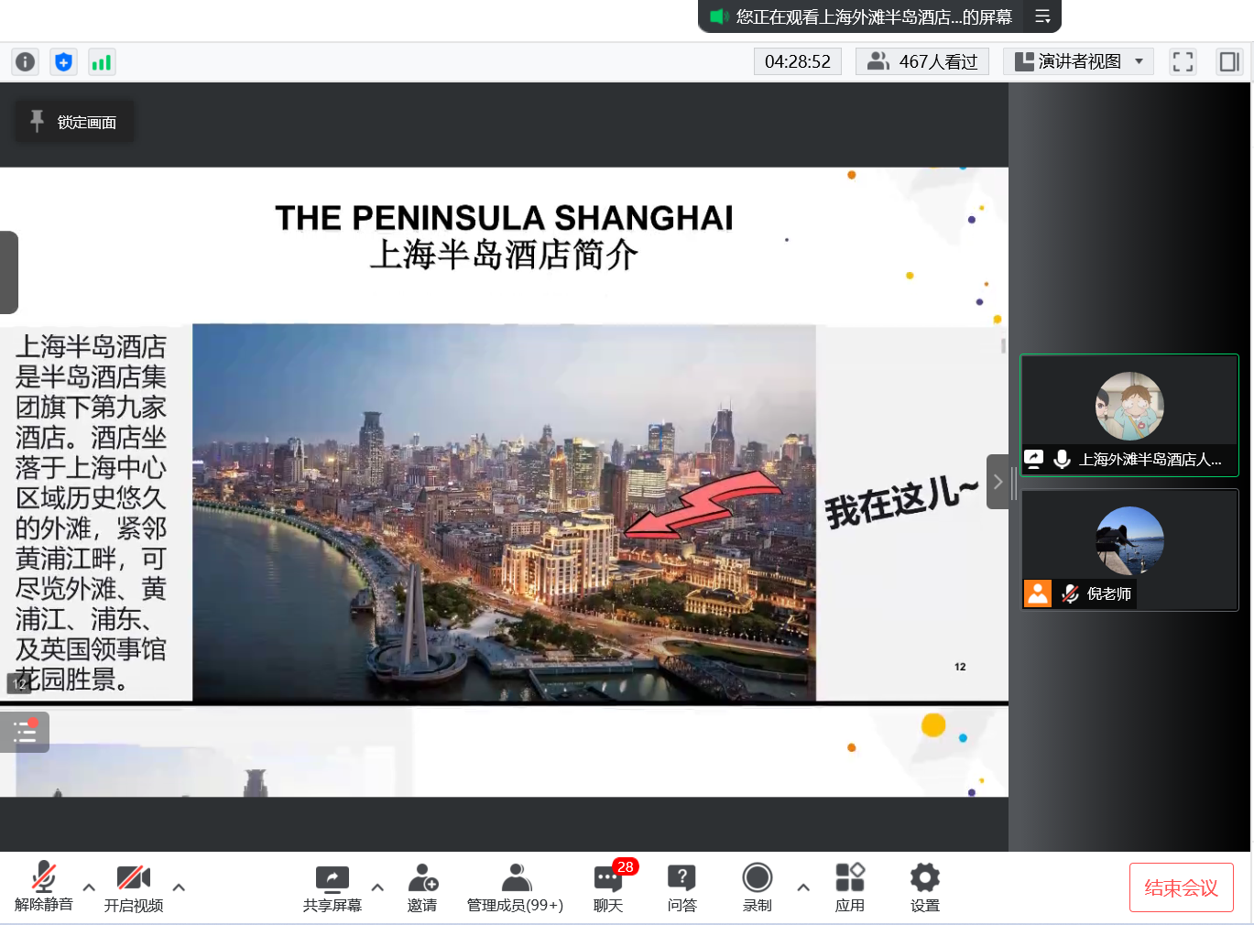Expand recording options arrow beside 录制
Screen dimensions: 1254x925
click(803, 887)
